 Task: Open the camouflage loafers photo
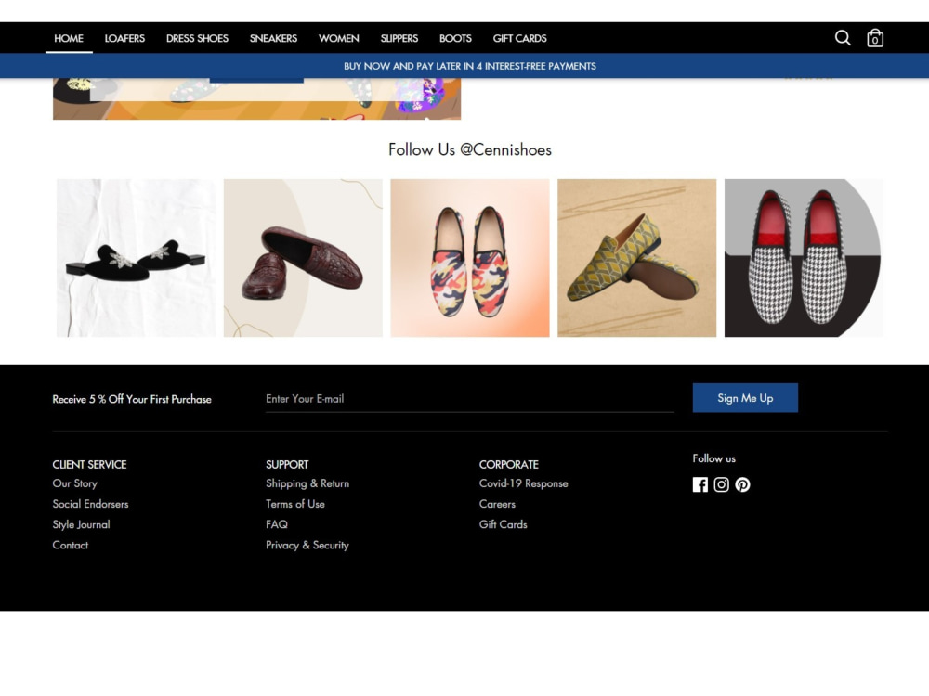pyautogui.click(x=470, y=258)
